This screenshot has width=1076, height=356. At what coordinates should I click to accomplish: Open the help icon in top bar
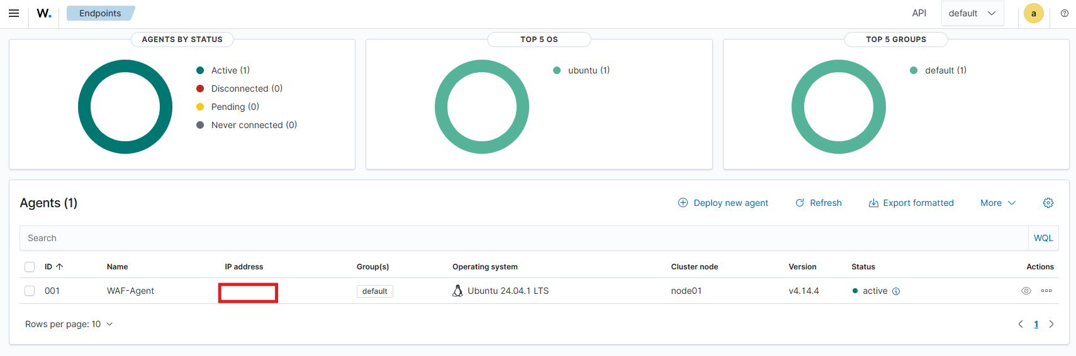coord(1065,13)
